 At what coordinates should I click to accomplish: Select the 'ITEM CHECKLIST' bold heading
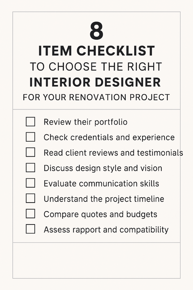97,51
